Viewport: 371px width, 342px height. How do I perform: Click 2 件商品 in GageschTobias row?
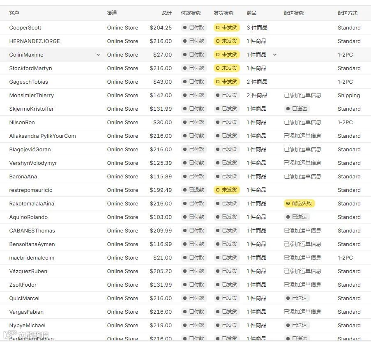[x=257, y=82]
